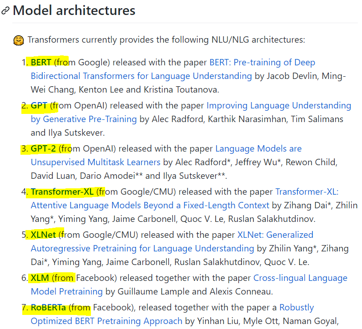The height and width of the screenshot is (329, 362).
Task: Click the text 'by Yinhan Liu, Myle Ott, Naman Goyal,'
Action: (x=262, y=321)
